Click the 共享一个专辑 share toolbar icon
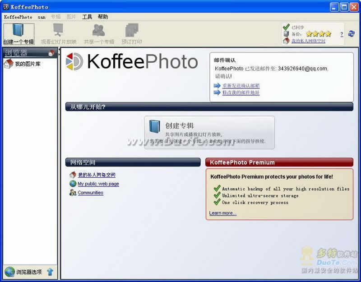 tap(98, 30)
